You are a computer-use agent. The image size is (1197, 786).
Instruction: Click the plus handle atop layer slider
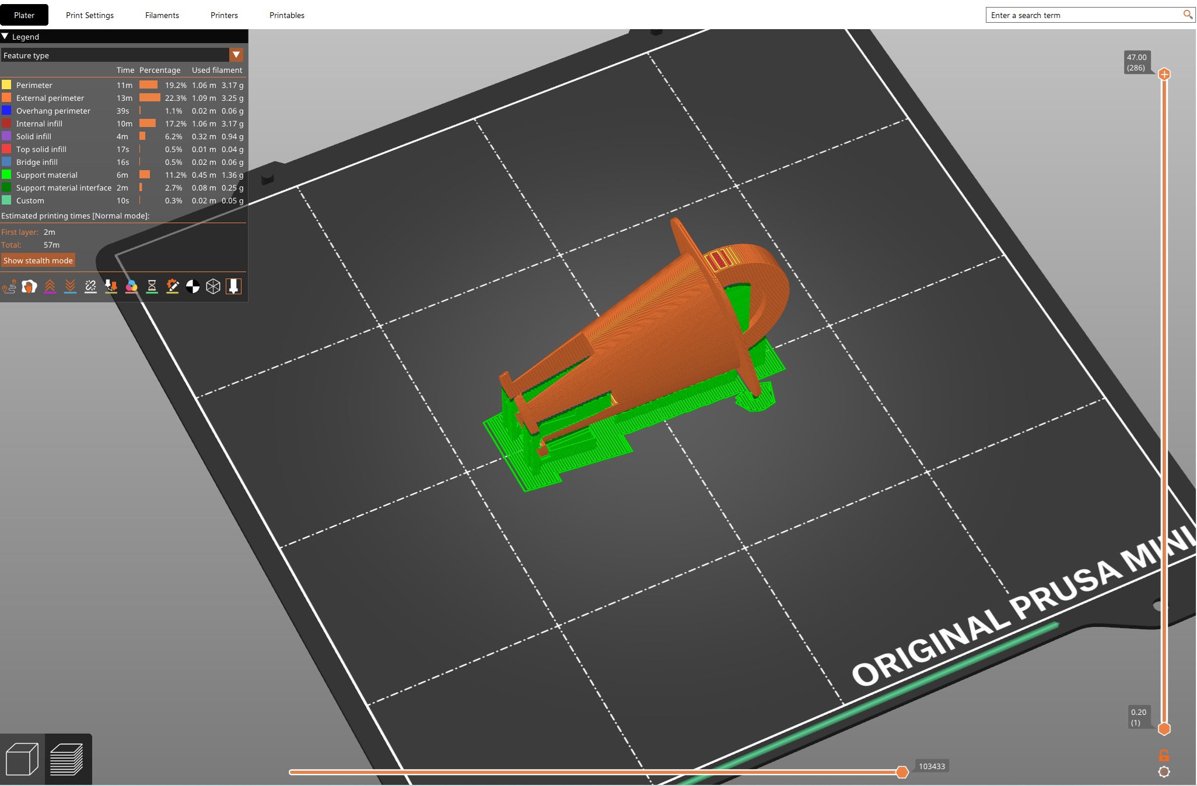[1164, 74]
